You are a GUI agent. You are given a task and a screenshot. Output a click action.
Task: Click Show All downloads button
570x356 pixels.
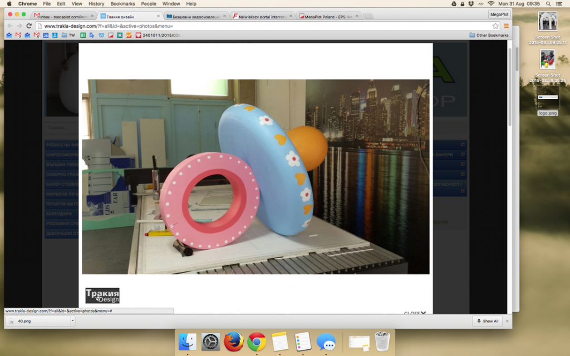click(x=487, y=321)
